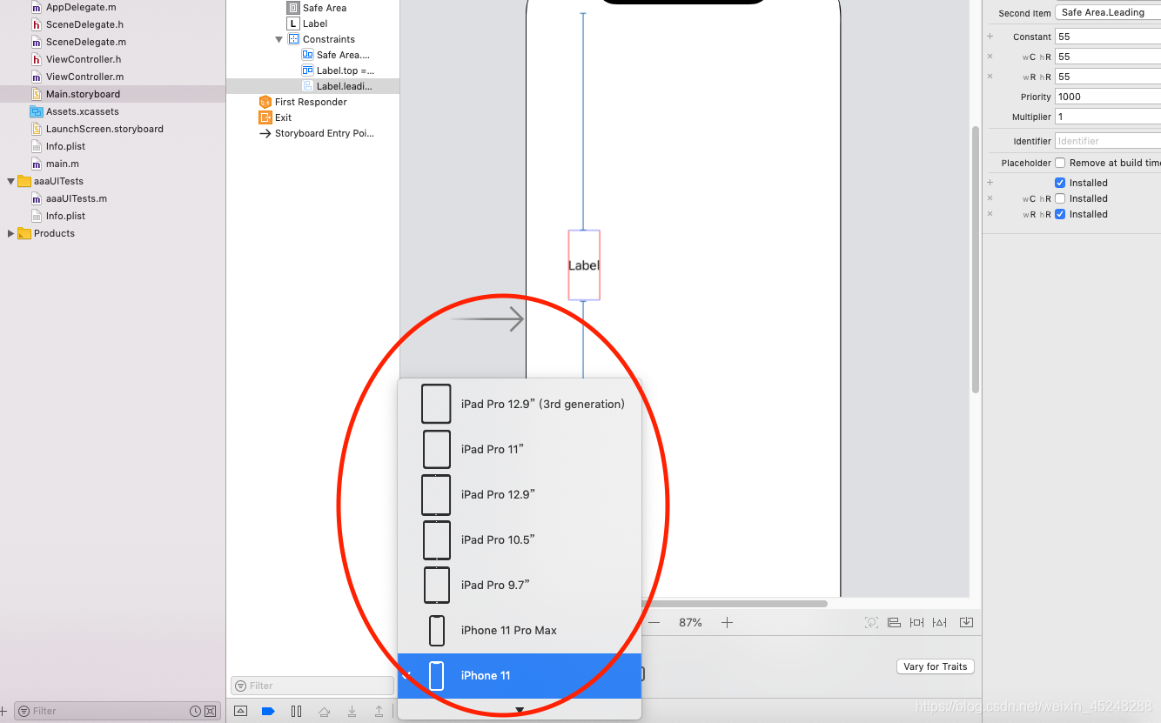Screen dimensions: 1161x723
Task: Remove the wC hR Installed variation
Action: (990, 198)
